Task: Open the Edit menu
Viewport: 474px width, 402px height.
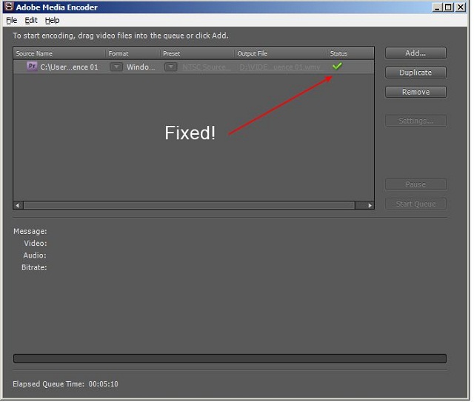Action: click(x=31, y=20)
